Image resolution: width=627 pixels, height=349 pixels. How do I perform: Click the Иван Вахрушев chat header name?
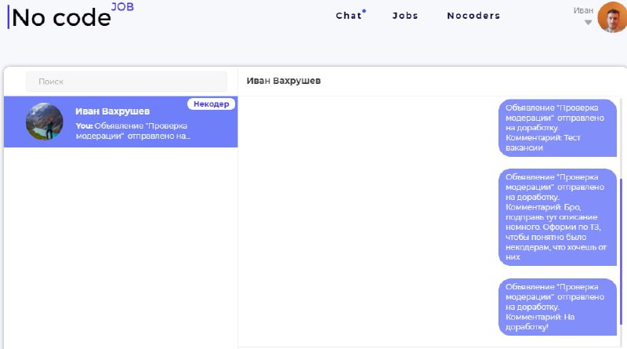point(284,81)
